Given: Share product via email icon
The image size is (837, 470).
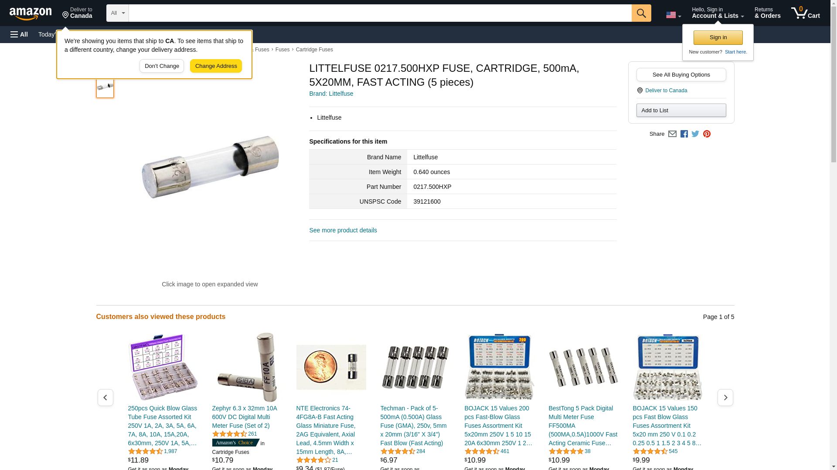Looking at the screenshot, I should (x=672, y=134).
